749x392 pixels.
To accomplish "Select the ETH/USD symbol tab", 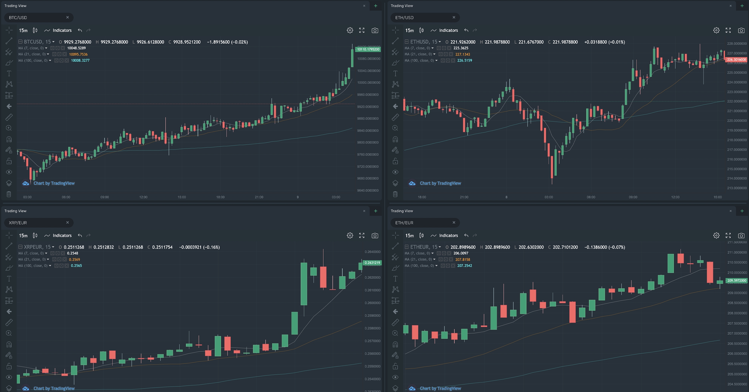I will coord(404,18).
